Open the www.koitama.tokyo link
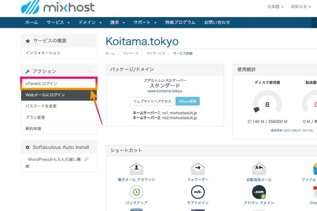The width and height of the screenshot is (317, 211). click(165, 91)
